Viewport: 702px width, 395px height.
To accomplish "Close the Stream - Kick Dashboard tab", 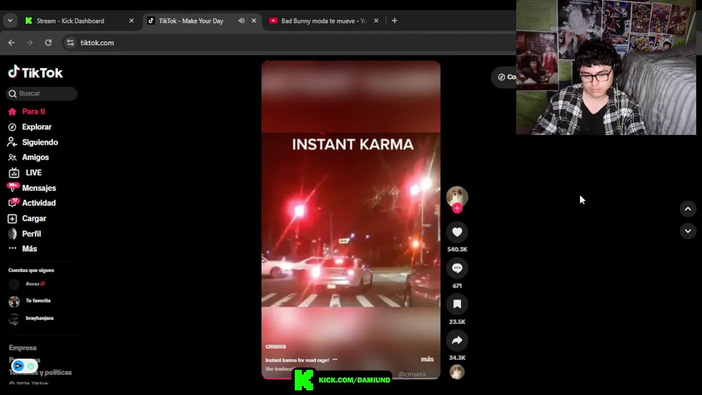I will pos(131,21).
